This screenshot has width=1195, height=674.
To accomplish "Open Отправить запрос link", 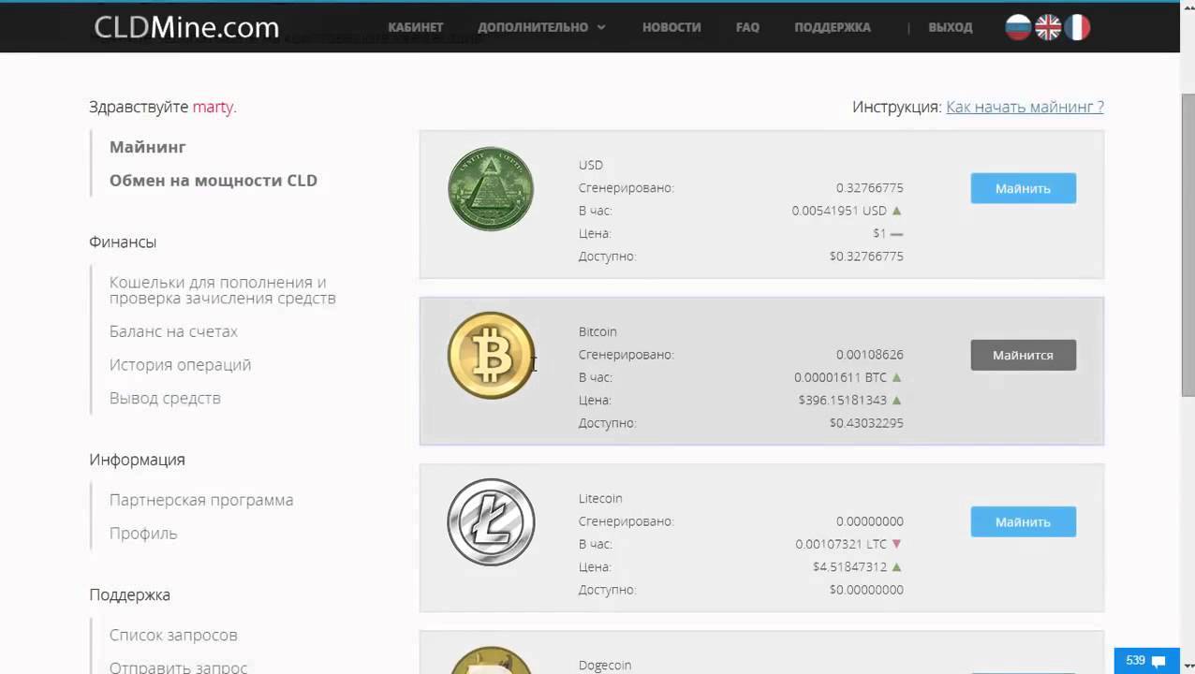I will (178, 667).
